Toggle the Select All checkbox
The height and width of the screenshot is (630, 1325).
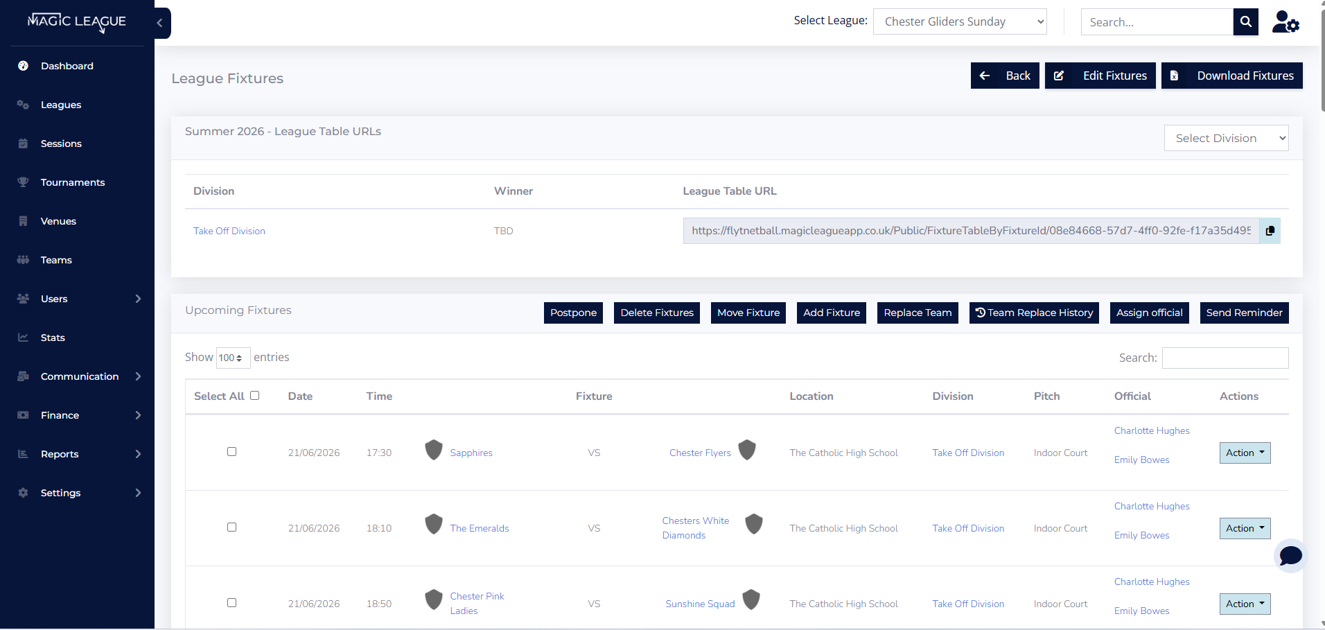(255, 396)
